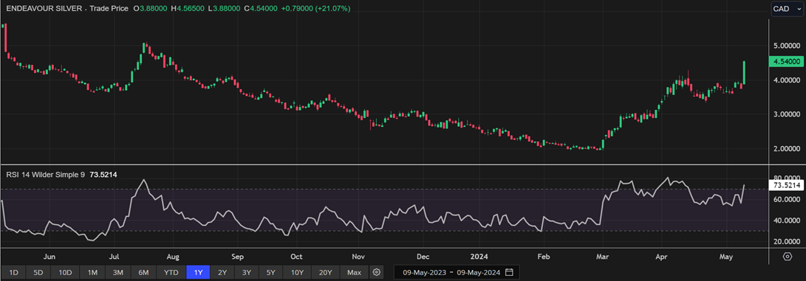Select the 5D time range
806x281 pixels.
(x=38, y=272)
